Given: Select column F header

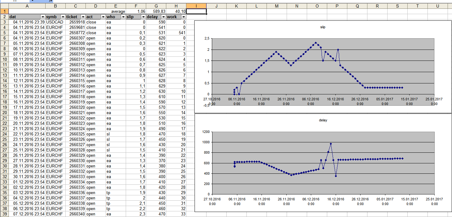Looking at the screenshot, I should [x=136, y=6].
